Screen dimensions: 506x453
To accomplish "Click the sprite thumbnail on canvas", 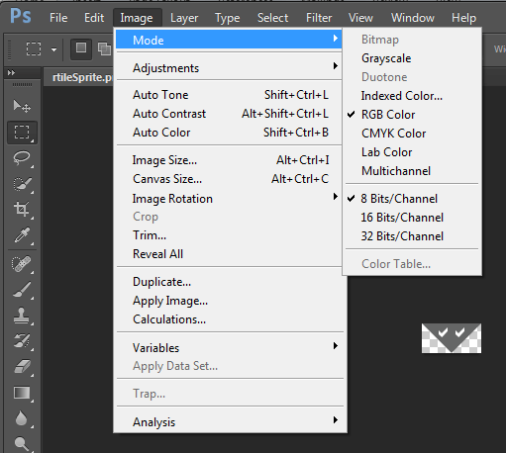I will click(452, 338).
